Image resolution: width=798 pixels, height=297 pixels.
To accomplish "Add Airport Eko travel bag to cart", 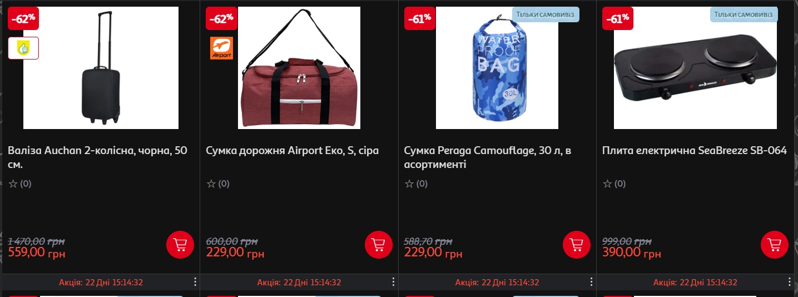I will [x=379, y=244].
